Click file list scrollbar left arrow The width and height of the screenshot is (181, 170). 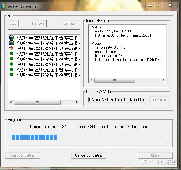11,102
